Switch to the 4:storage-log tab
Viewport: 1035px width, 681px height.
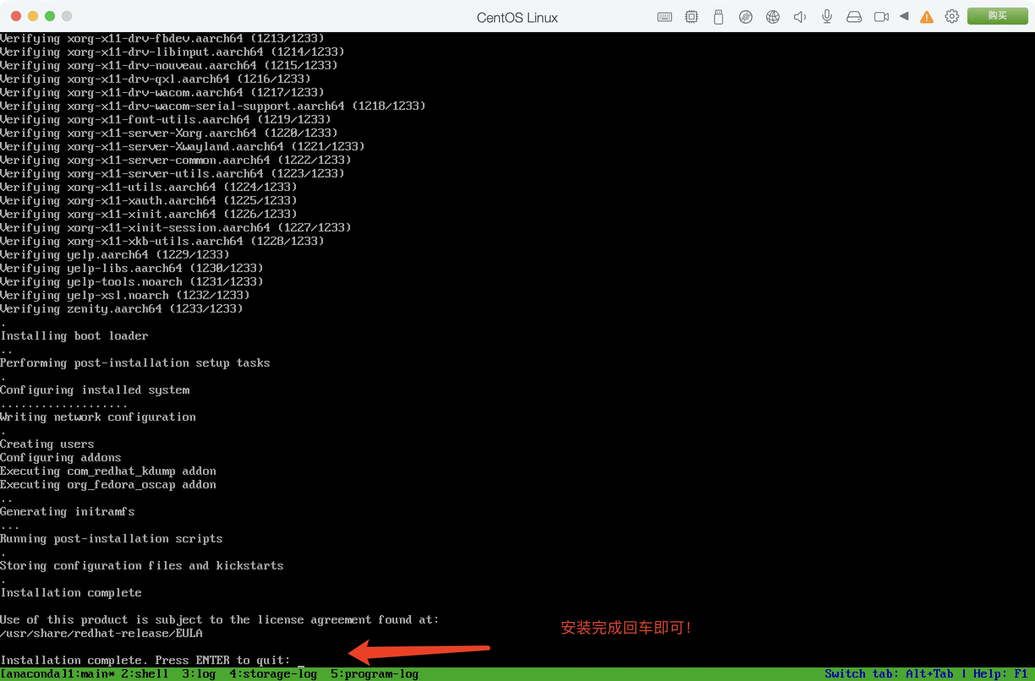[x=273, y=674]
